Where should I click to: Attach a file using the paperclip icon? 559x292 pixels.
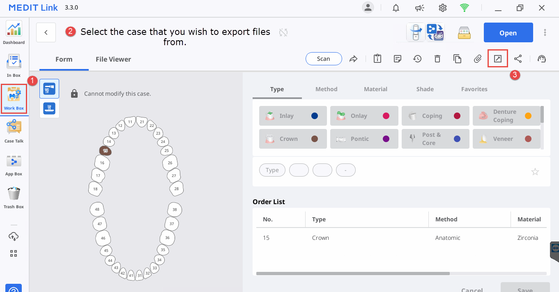(x=477, y=59)
